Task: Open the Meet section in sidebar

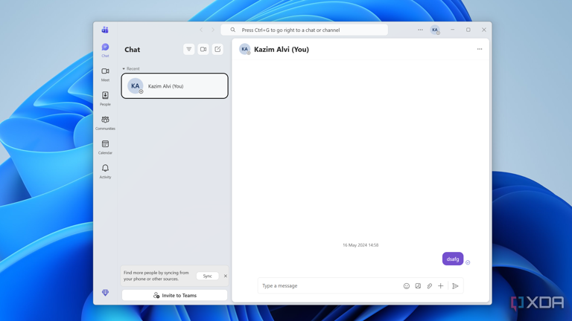Action: pyautogui.click(x=105, y=74)
